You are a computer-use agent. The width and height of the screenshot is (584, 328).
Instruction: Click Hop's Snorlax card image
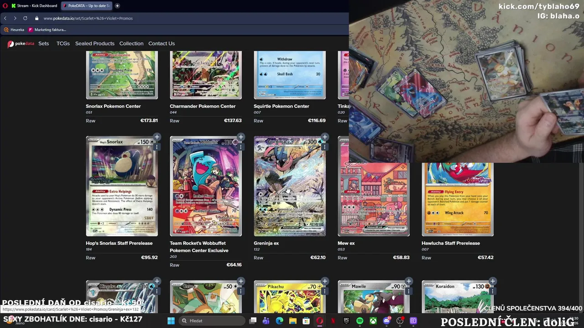click(x=122, y=186)
